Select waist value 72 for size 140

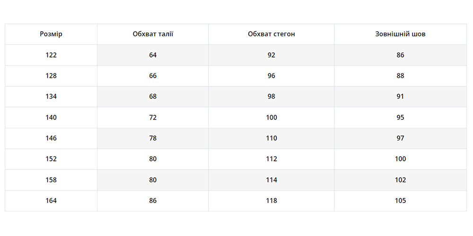pos(153,117)
